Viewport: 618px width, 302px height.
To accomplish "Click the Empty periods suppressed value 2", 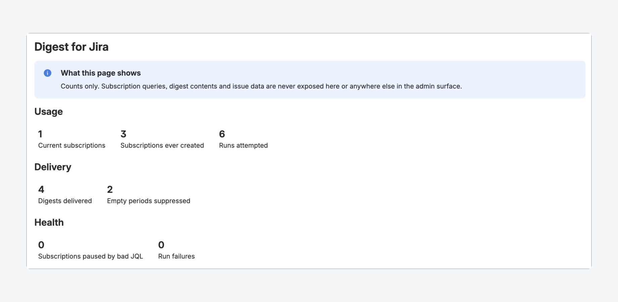I will click(110, 190).
